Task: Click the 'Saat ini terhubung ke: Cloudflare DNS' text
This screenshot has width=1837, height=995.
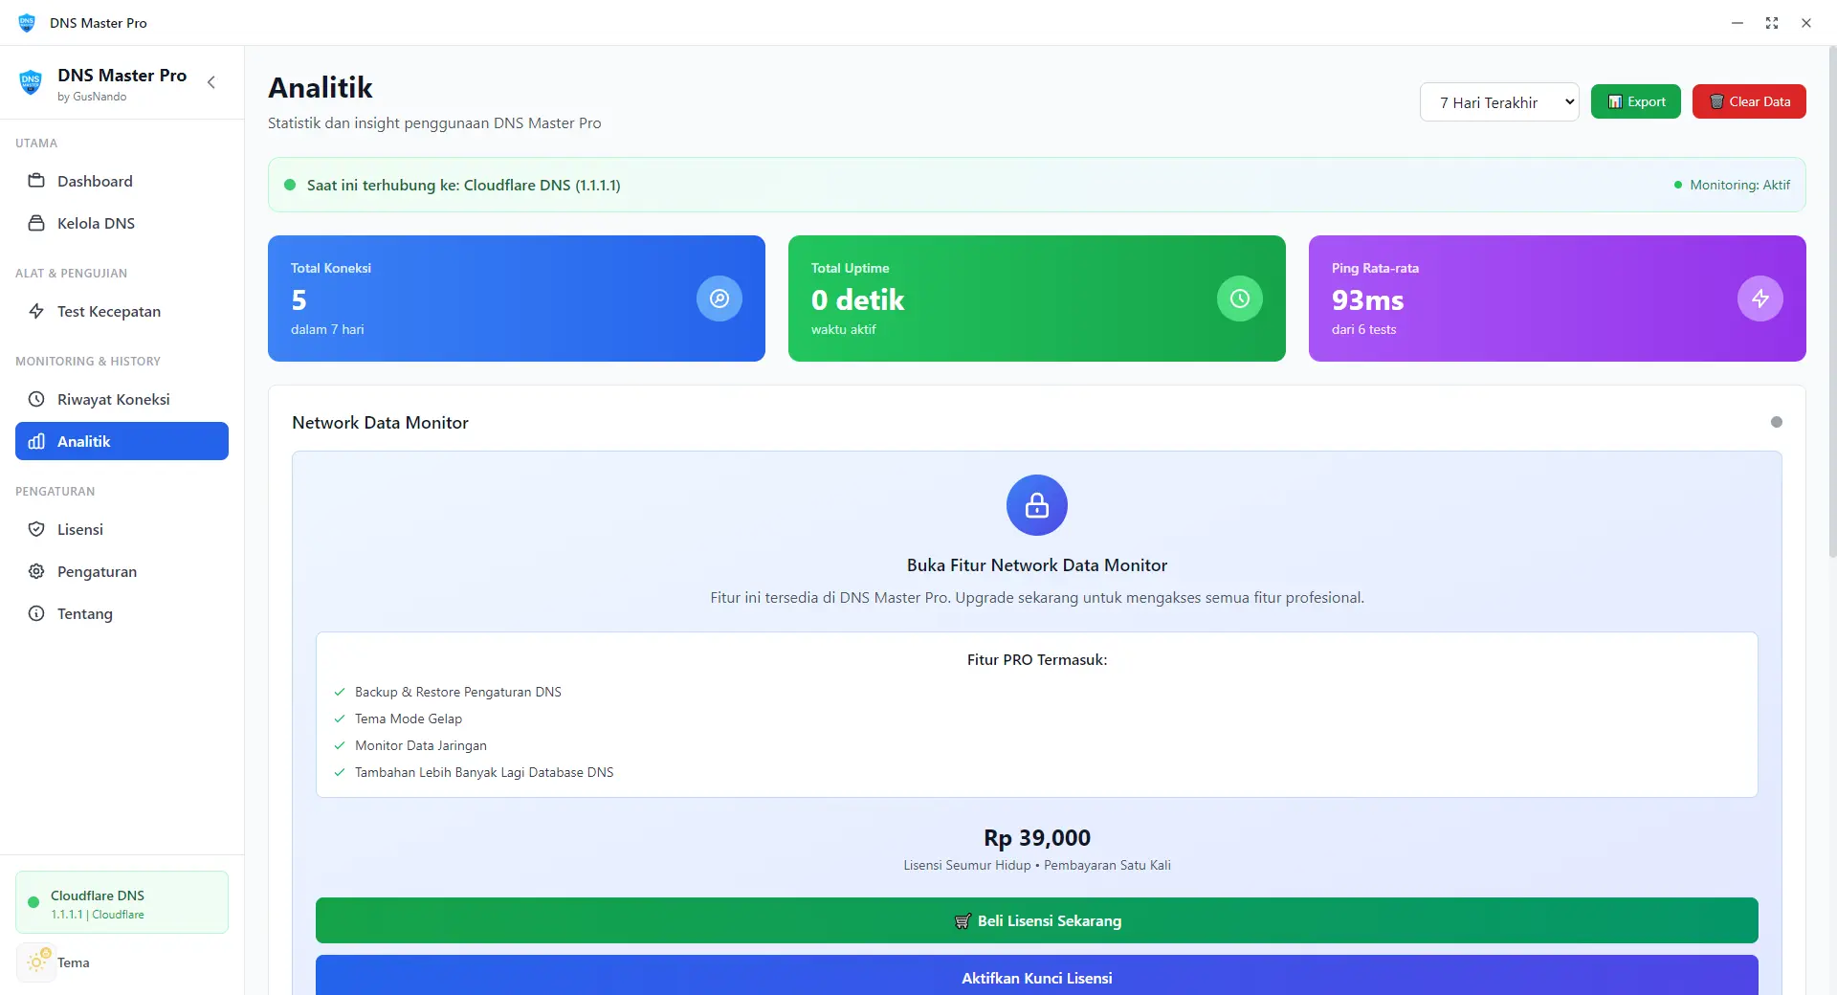Action: point(464,185)
